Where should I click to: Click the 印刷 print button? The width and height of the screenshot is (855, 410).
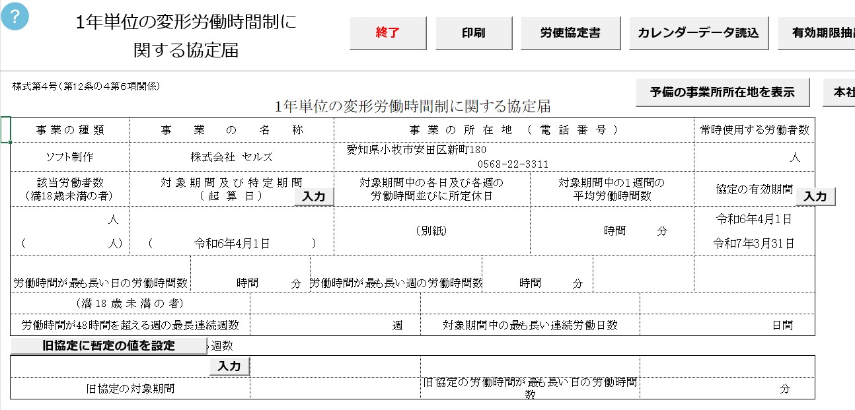coord(474,32)
